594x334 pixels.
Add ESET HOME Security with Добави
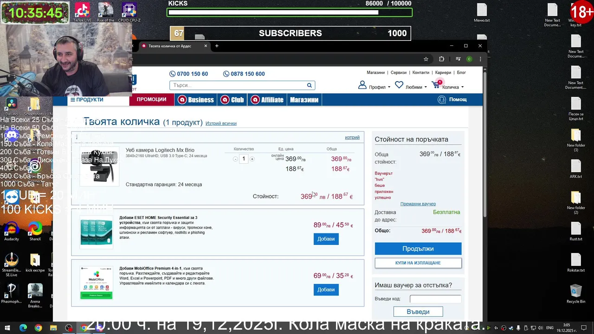click(326, 239)
